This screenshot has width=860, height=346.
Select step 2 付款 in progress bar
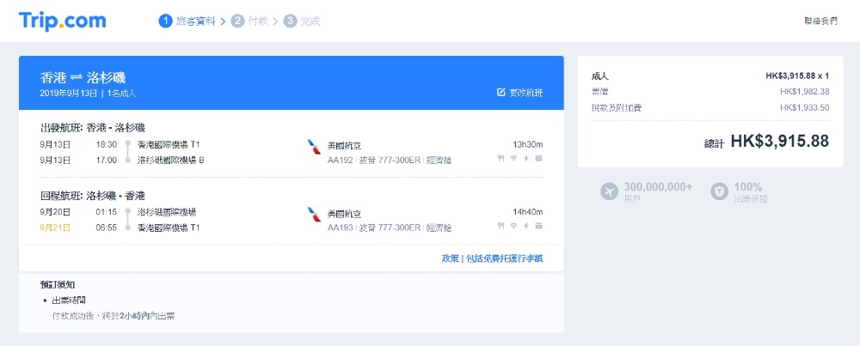pos(250,21)
